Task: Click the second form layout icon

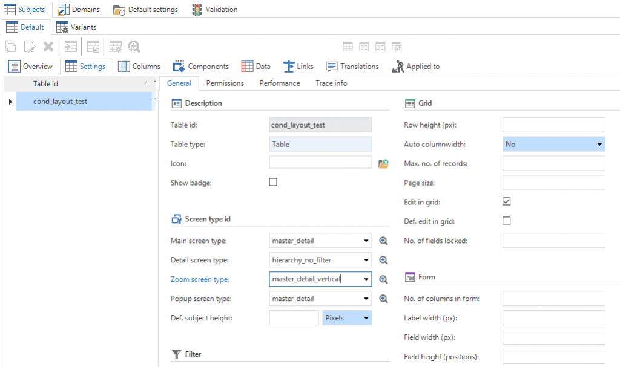Action: coord(364,47)
